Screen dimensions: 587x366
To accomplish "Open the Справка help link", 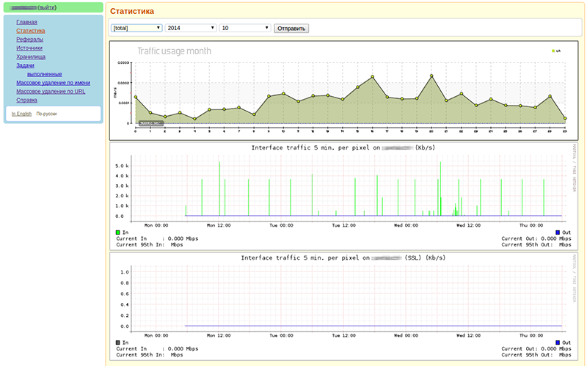I will [26, 100].
